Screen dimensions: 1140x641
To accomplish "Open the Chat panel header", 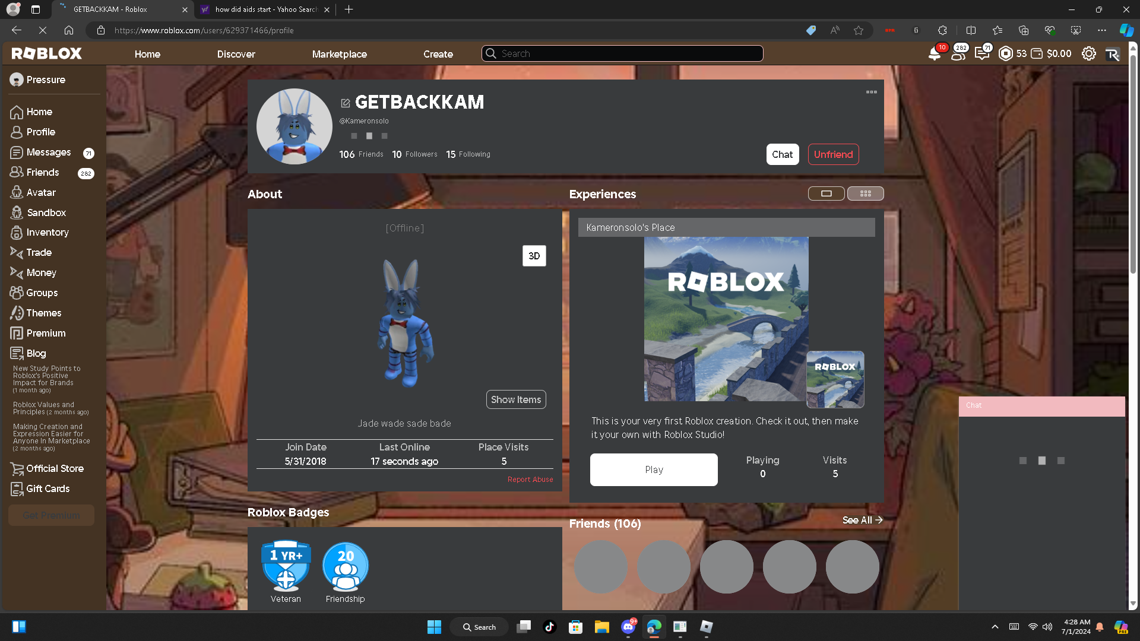I will (1042, 406).
